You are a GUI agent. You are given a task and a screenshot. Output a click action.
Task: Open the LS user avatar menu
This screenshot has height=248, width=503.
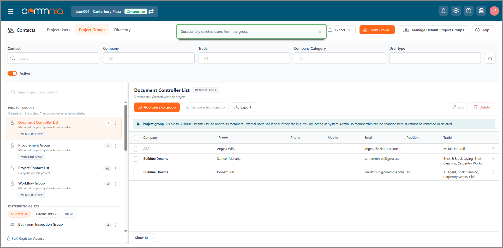tap(494, 11)
